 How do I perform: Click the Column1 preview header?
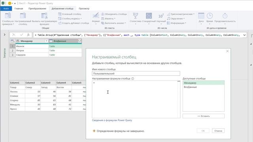click(17, 83)
